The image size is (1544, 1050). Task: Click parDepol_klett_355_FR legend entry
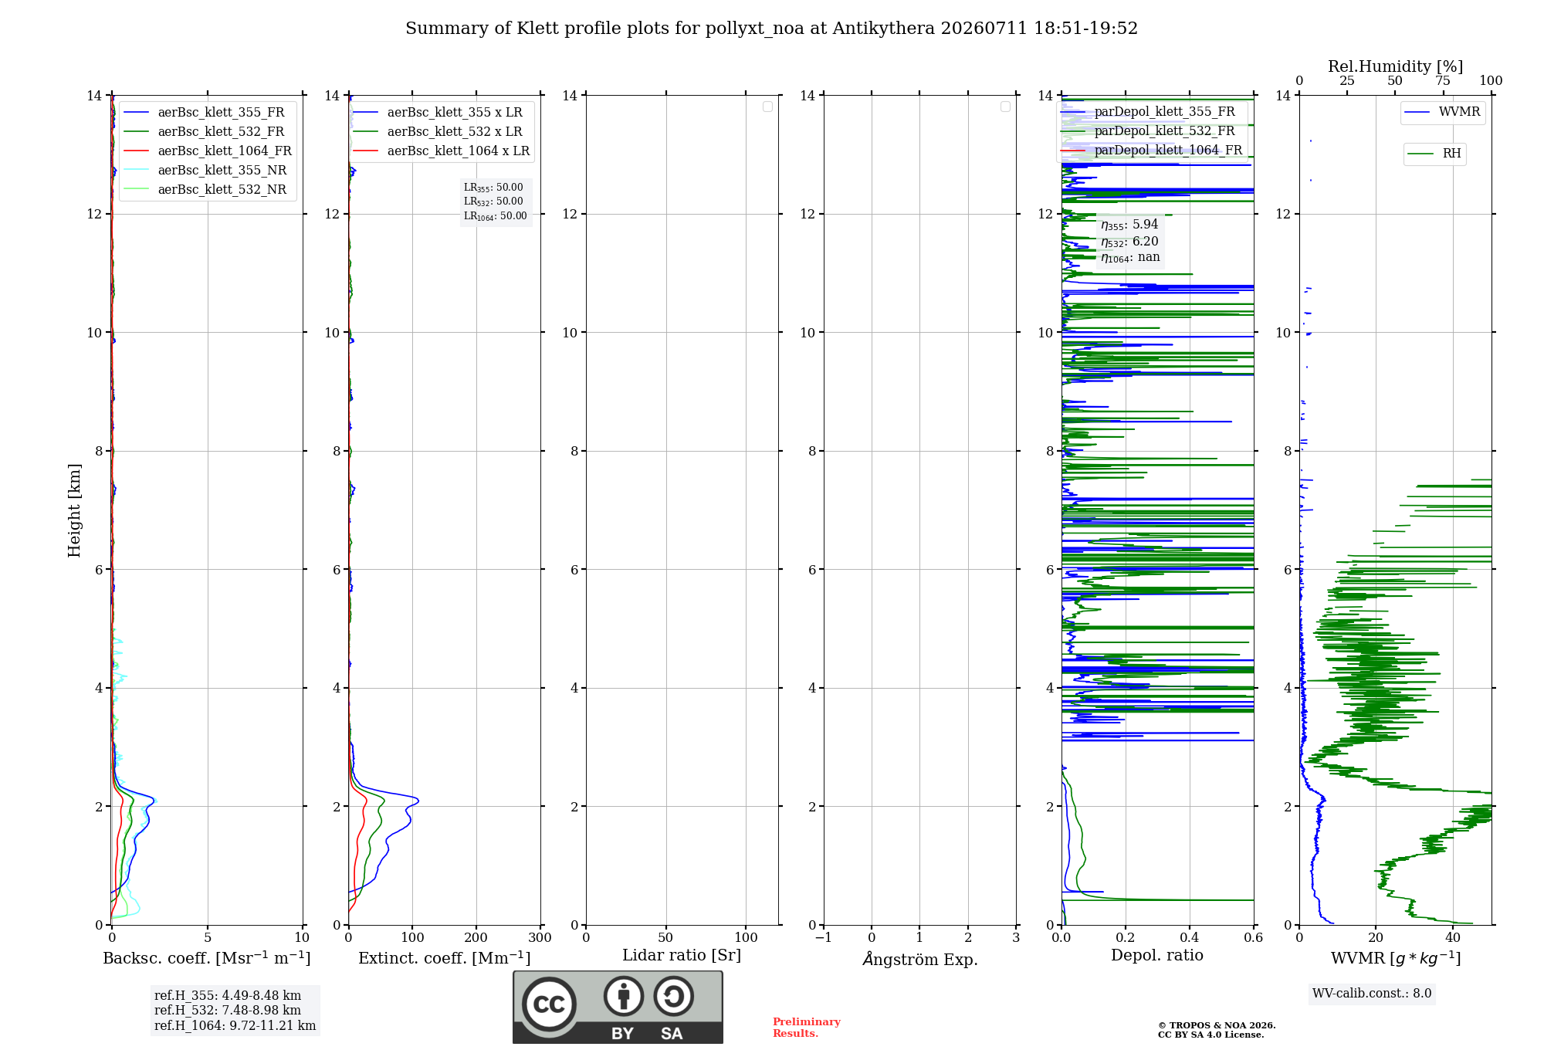coord(1148,112)
